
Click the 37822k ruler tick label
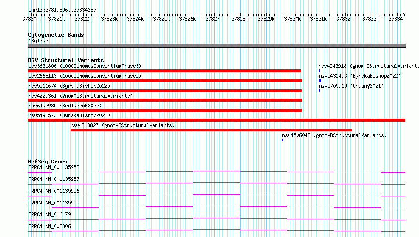click(x=83, y=19)
